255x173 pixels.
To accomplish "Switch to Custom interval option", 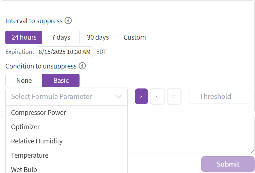I will pyautogui.click(x=134, y=37).
